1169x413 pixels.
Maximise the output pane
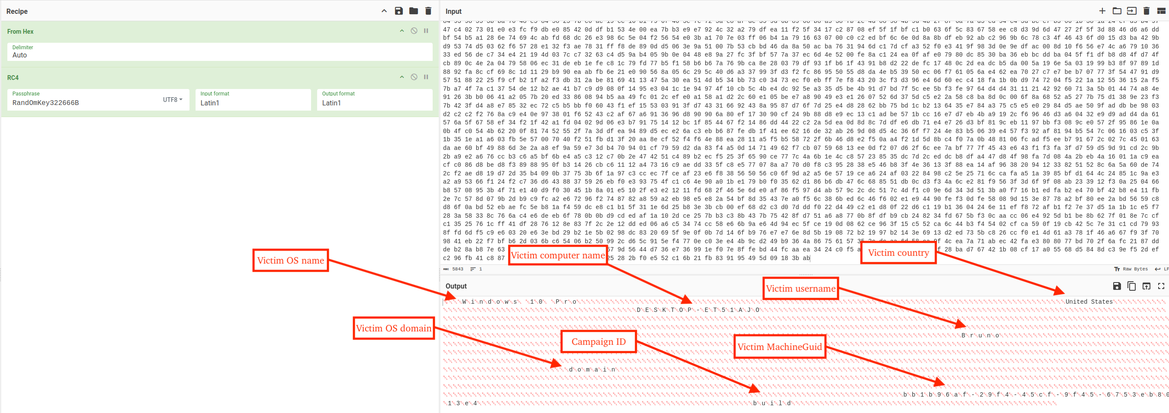click(1161, 286)
